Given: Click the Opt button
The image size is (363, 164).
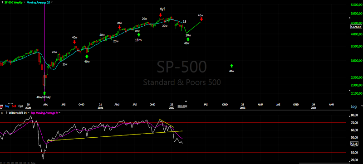Looking at the screenshot, I should [20, 106].
